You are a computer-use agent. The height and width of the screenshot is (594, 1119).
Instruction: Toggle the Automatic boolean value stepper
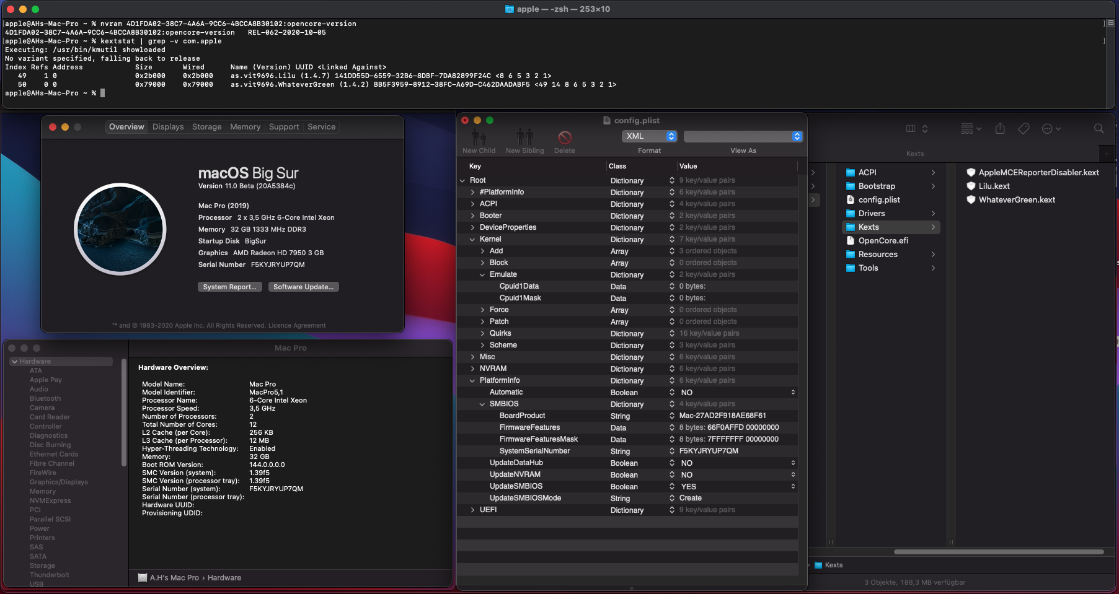pos(793,393)
